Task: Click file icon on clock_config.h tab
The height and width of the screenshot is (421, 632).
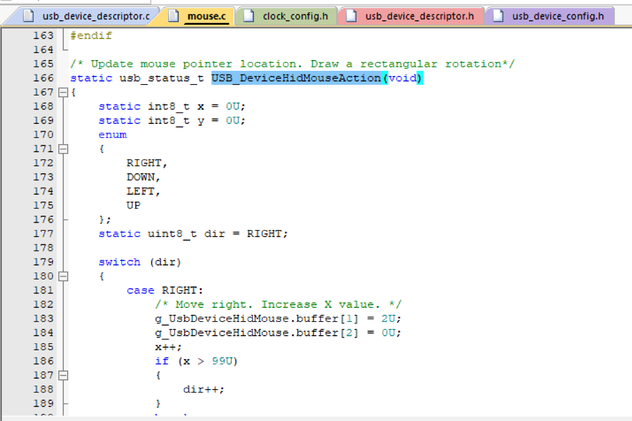Action: (249, 16)
